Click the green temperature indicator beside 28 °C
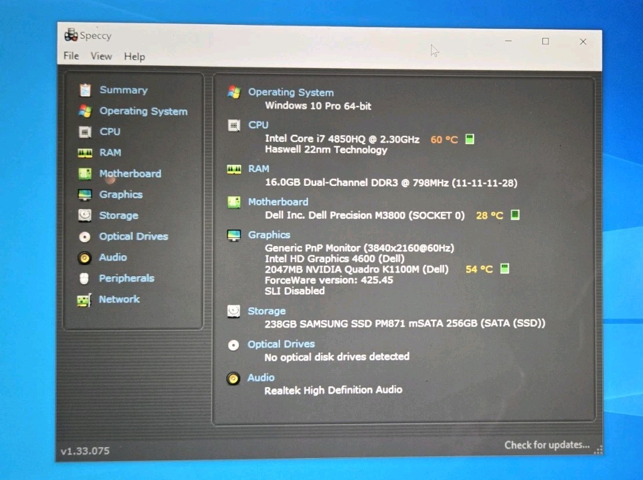 point(515,215)
